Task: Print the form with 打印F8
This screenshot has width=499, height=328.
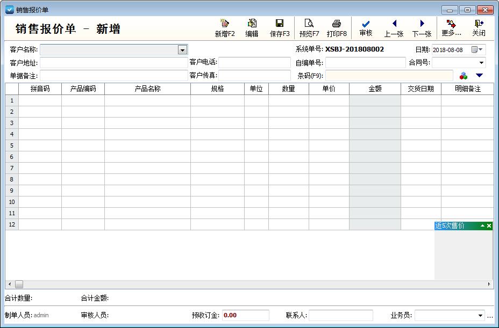Action: (x=337, y=28)
